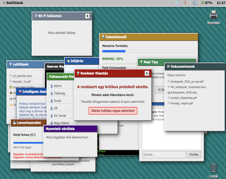
Task: Click the Nyomtató várólista title bar
Action: 70,129
